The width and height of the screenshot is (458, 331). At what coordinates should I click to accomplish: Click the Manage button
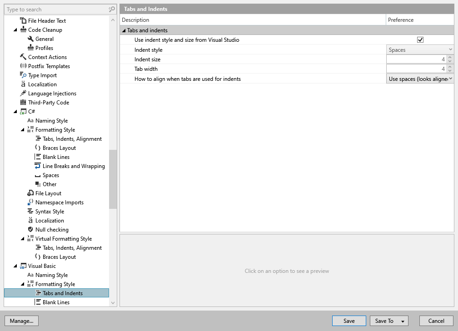tap(21, 321)
